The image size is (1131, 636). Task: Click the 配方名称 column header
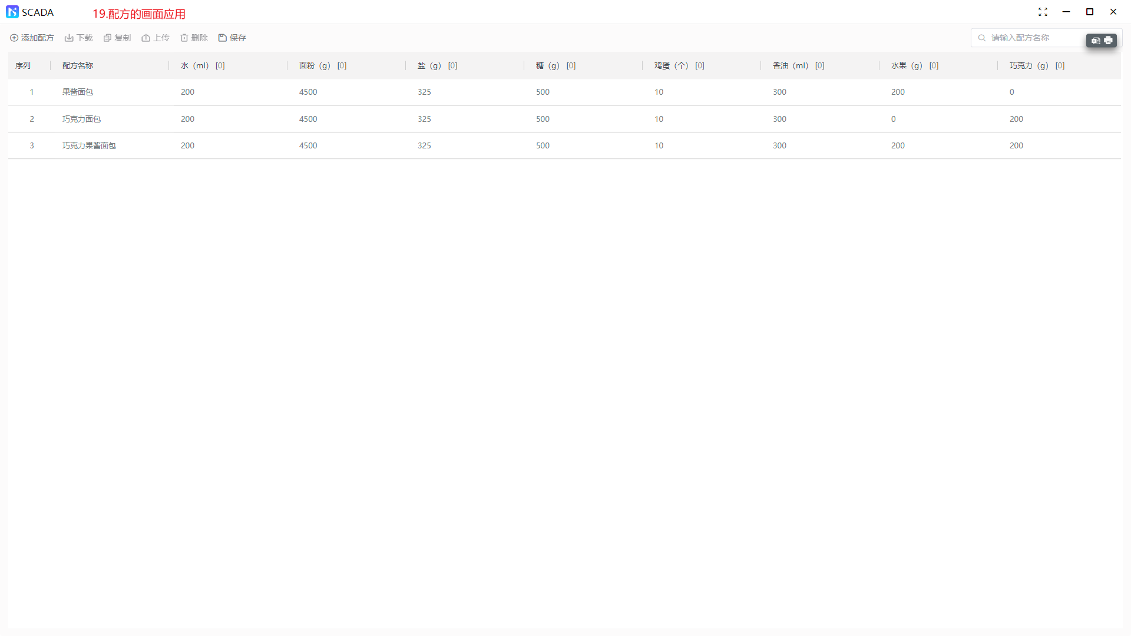78,65
